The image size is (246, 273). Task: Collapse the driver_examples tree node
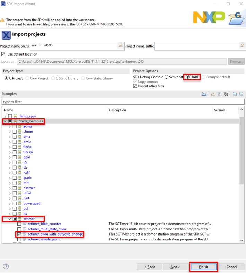click(x=5, y=121)
